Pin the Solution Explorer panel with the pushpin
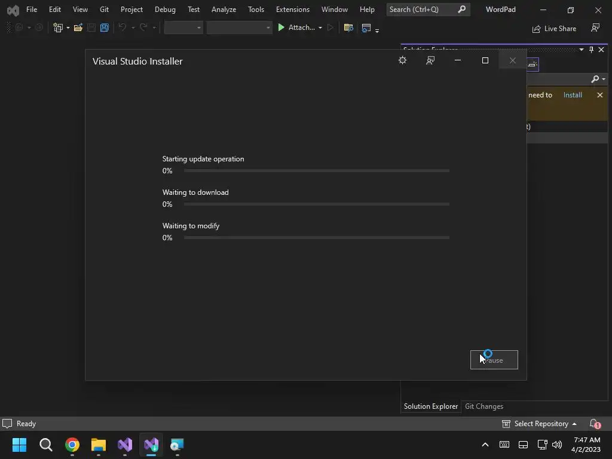The image size is (612, 459). tap(591, 50)
